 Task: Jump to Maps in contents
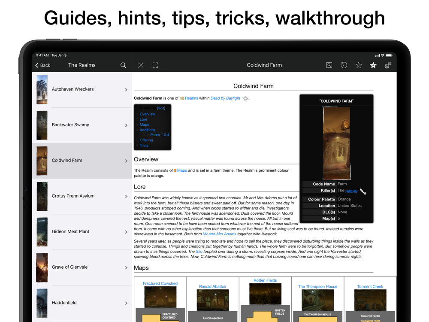coord(144,125)
